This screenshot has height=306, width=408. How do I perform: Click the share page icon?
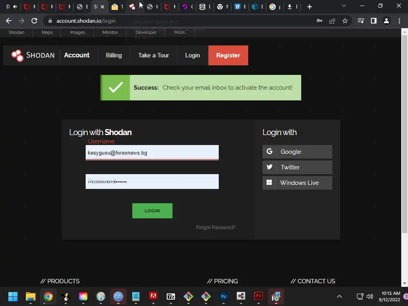pyautogui.click(x=332, y=21)
